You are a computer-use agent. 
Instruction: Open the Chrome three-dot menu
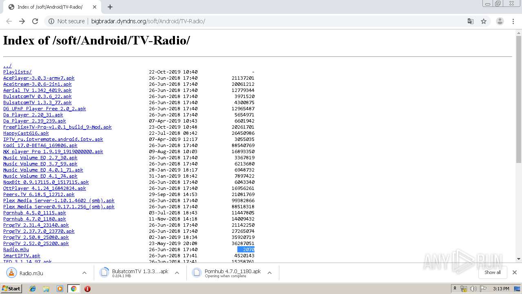(x=513, y=21)
